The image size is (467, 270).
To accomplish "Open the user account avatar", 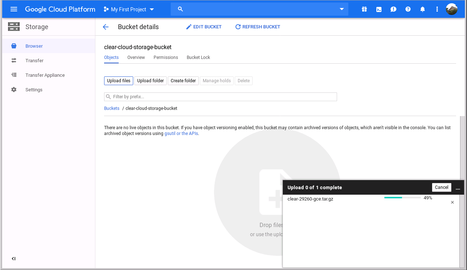I will [x=452, y=9].
